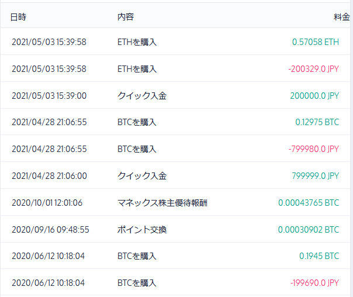Select amount -200329.0 JPY
Screen dimensions: 353x297
[x=314, y=69]
